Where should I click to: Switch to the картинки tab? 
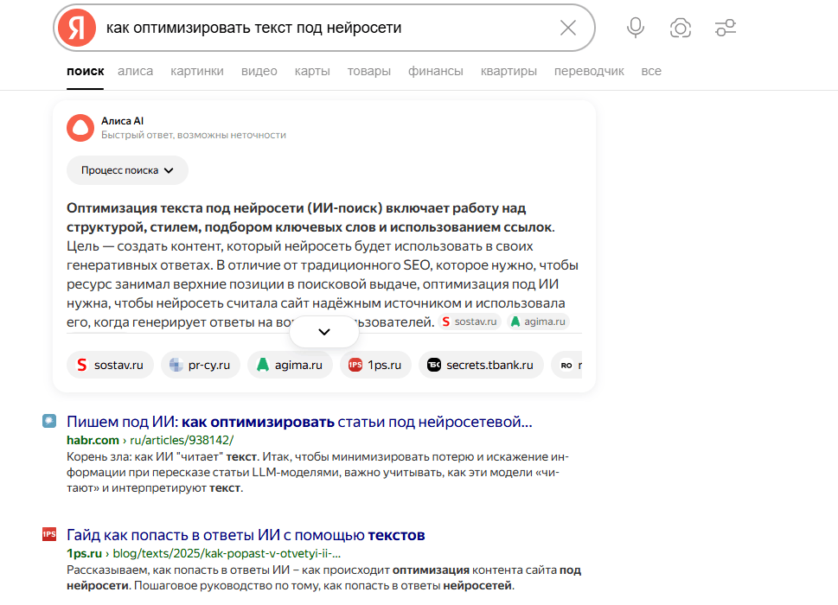196,71
